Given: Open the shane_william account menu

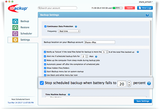Looking at the screenshot, I should tap(146, 2).
